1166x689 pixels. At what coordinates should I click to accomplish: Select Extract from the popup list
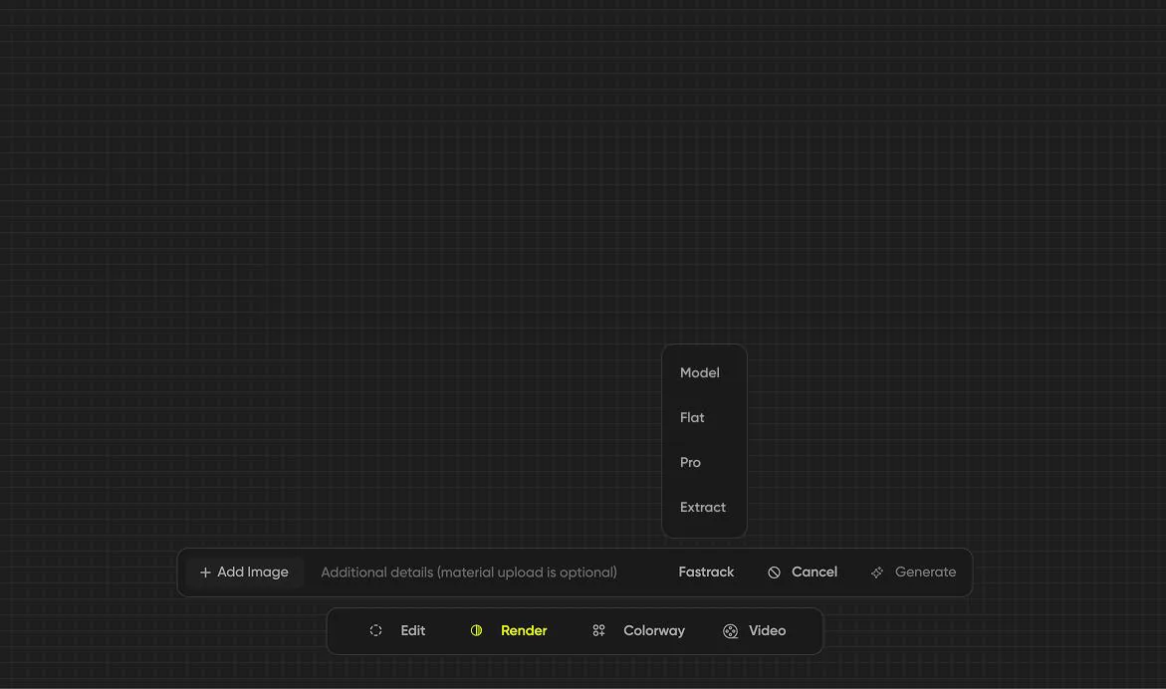click(703, 507)
